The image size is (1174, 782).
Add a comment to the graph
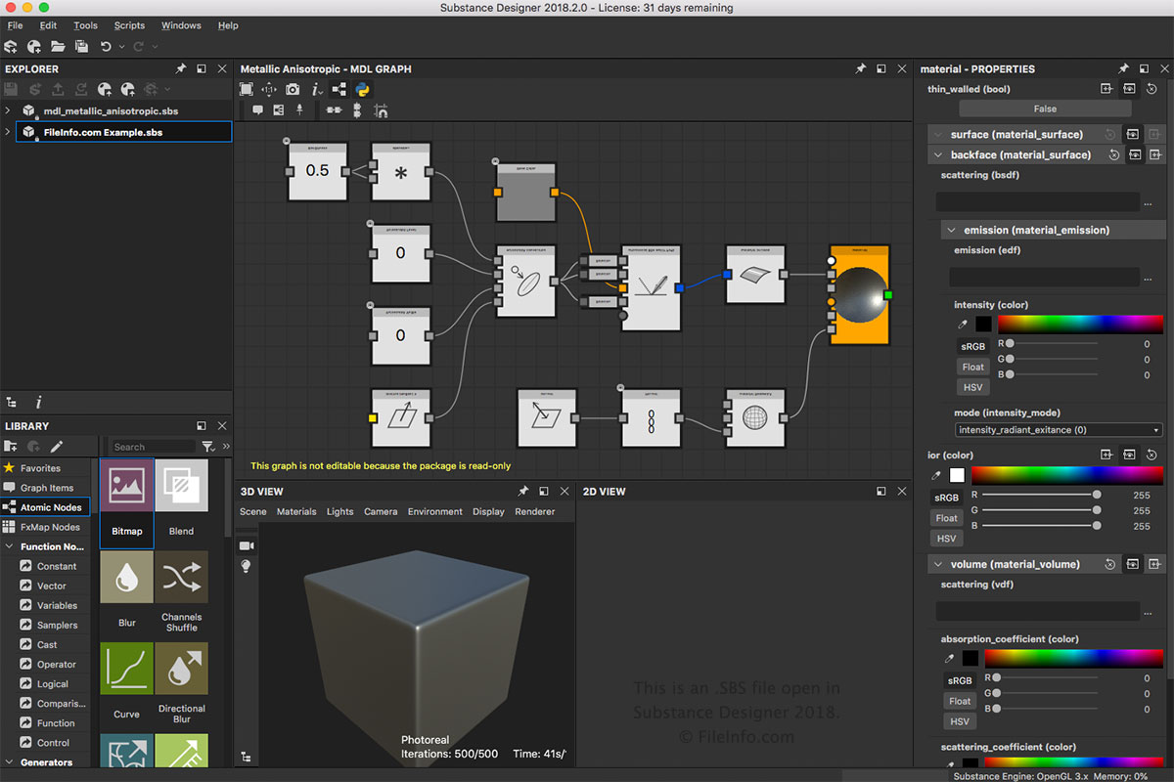tap(258, 109)
